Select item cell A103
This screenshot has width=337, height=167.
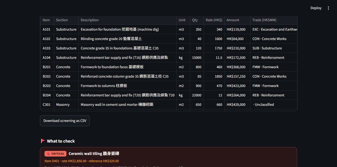[x=47, y=48]
